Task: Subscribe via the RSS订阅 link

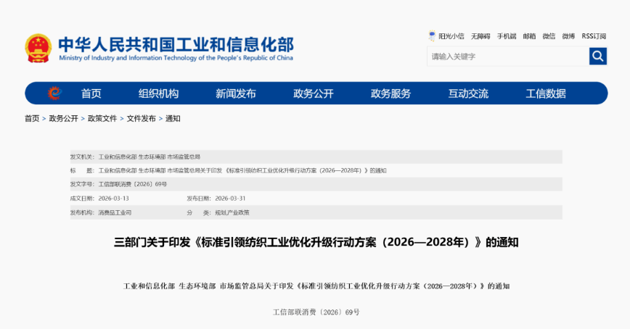Action: 594,36
